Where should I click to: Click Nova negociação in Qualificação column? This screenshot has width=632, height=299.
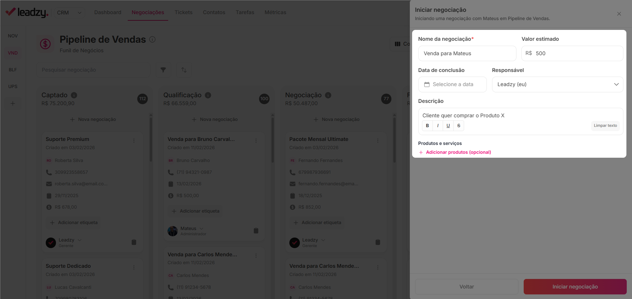click(x=215, y=119)
